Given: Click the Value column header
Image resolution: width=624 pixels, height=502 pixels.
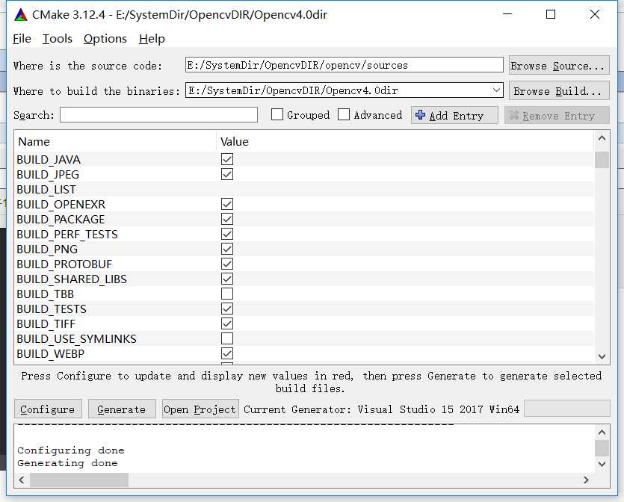Looking at the screenshot, I should pos(235,142).
